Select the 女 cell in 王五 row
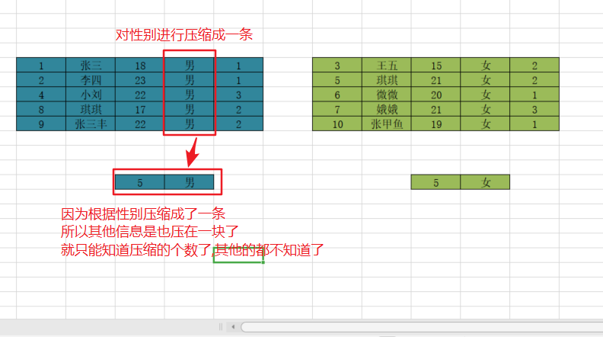Screen dimensions: 603x337 485,65
